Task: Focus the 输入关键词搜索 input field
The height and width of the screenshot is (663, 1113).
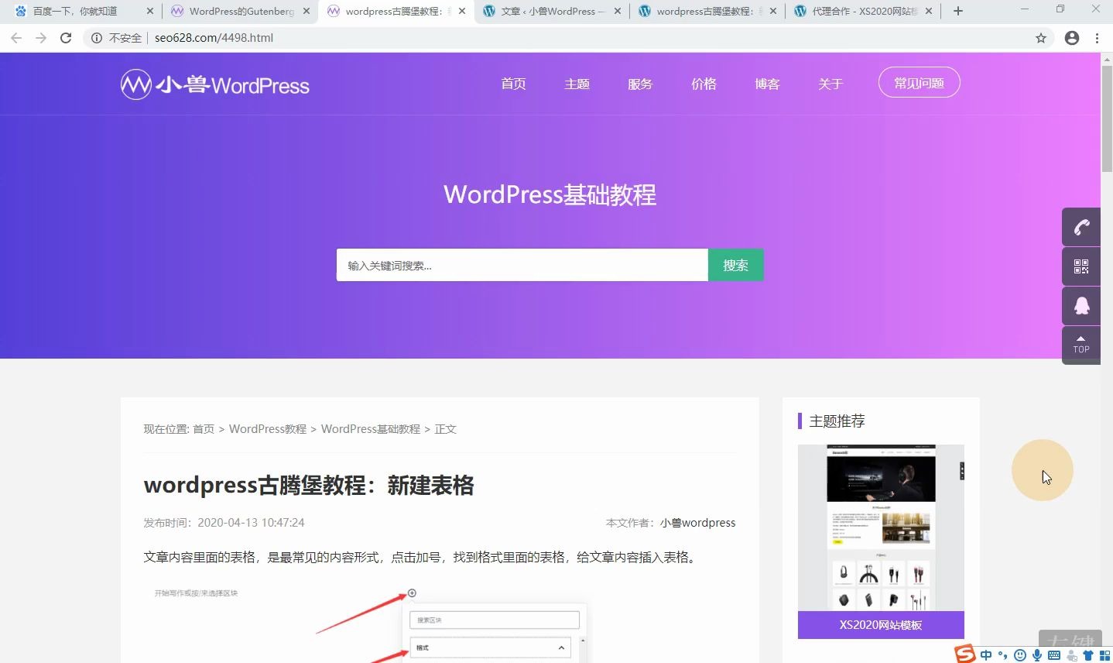Action: click(522, 265)
